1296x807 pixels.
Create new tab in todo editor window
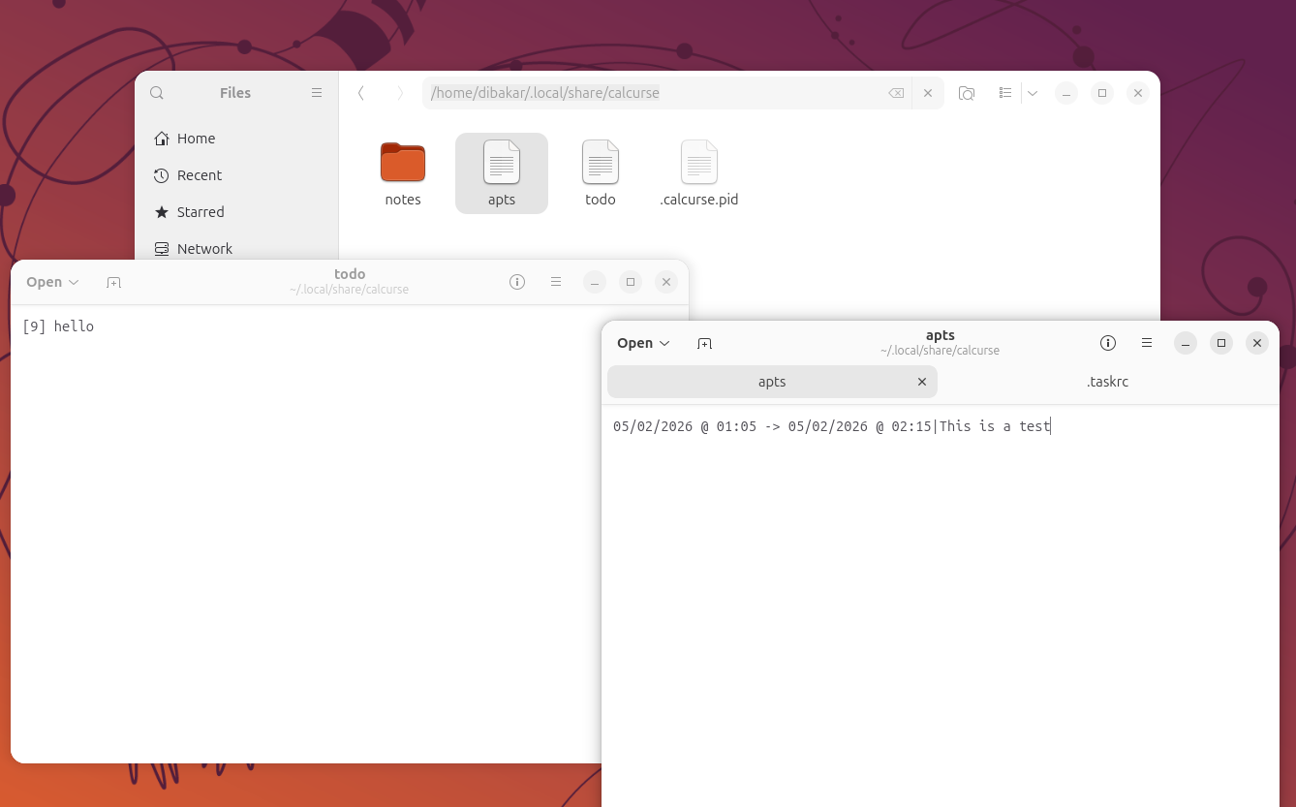pyautogui.click(x=113, y=282)
